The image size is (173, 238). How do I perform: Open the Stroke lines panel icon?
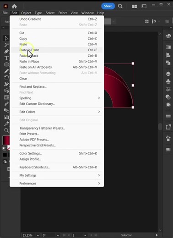[168, 116]
